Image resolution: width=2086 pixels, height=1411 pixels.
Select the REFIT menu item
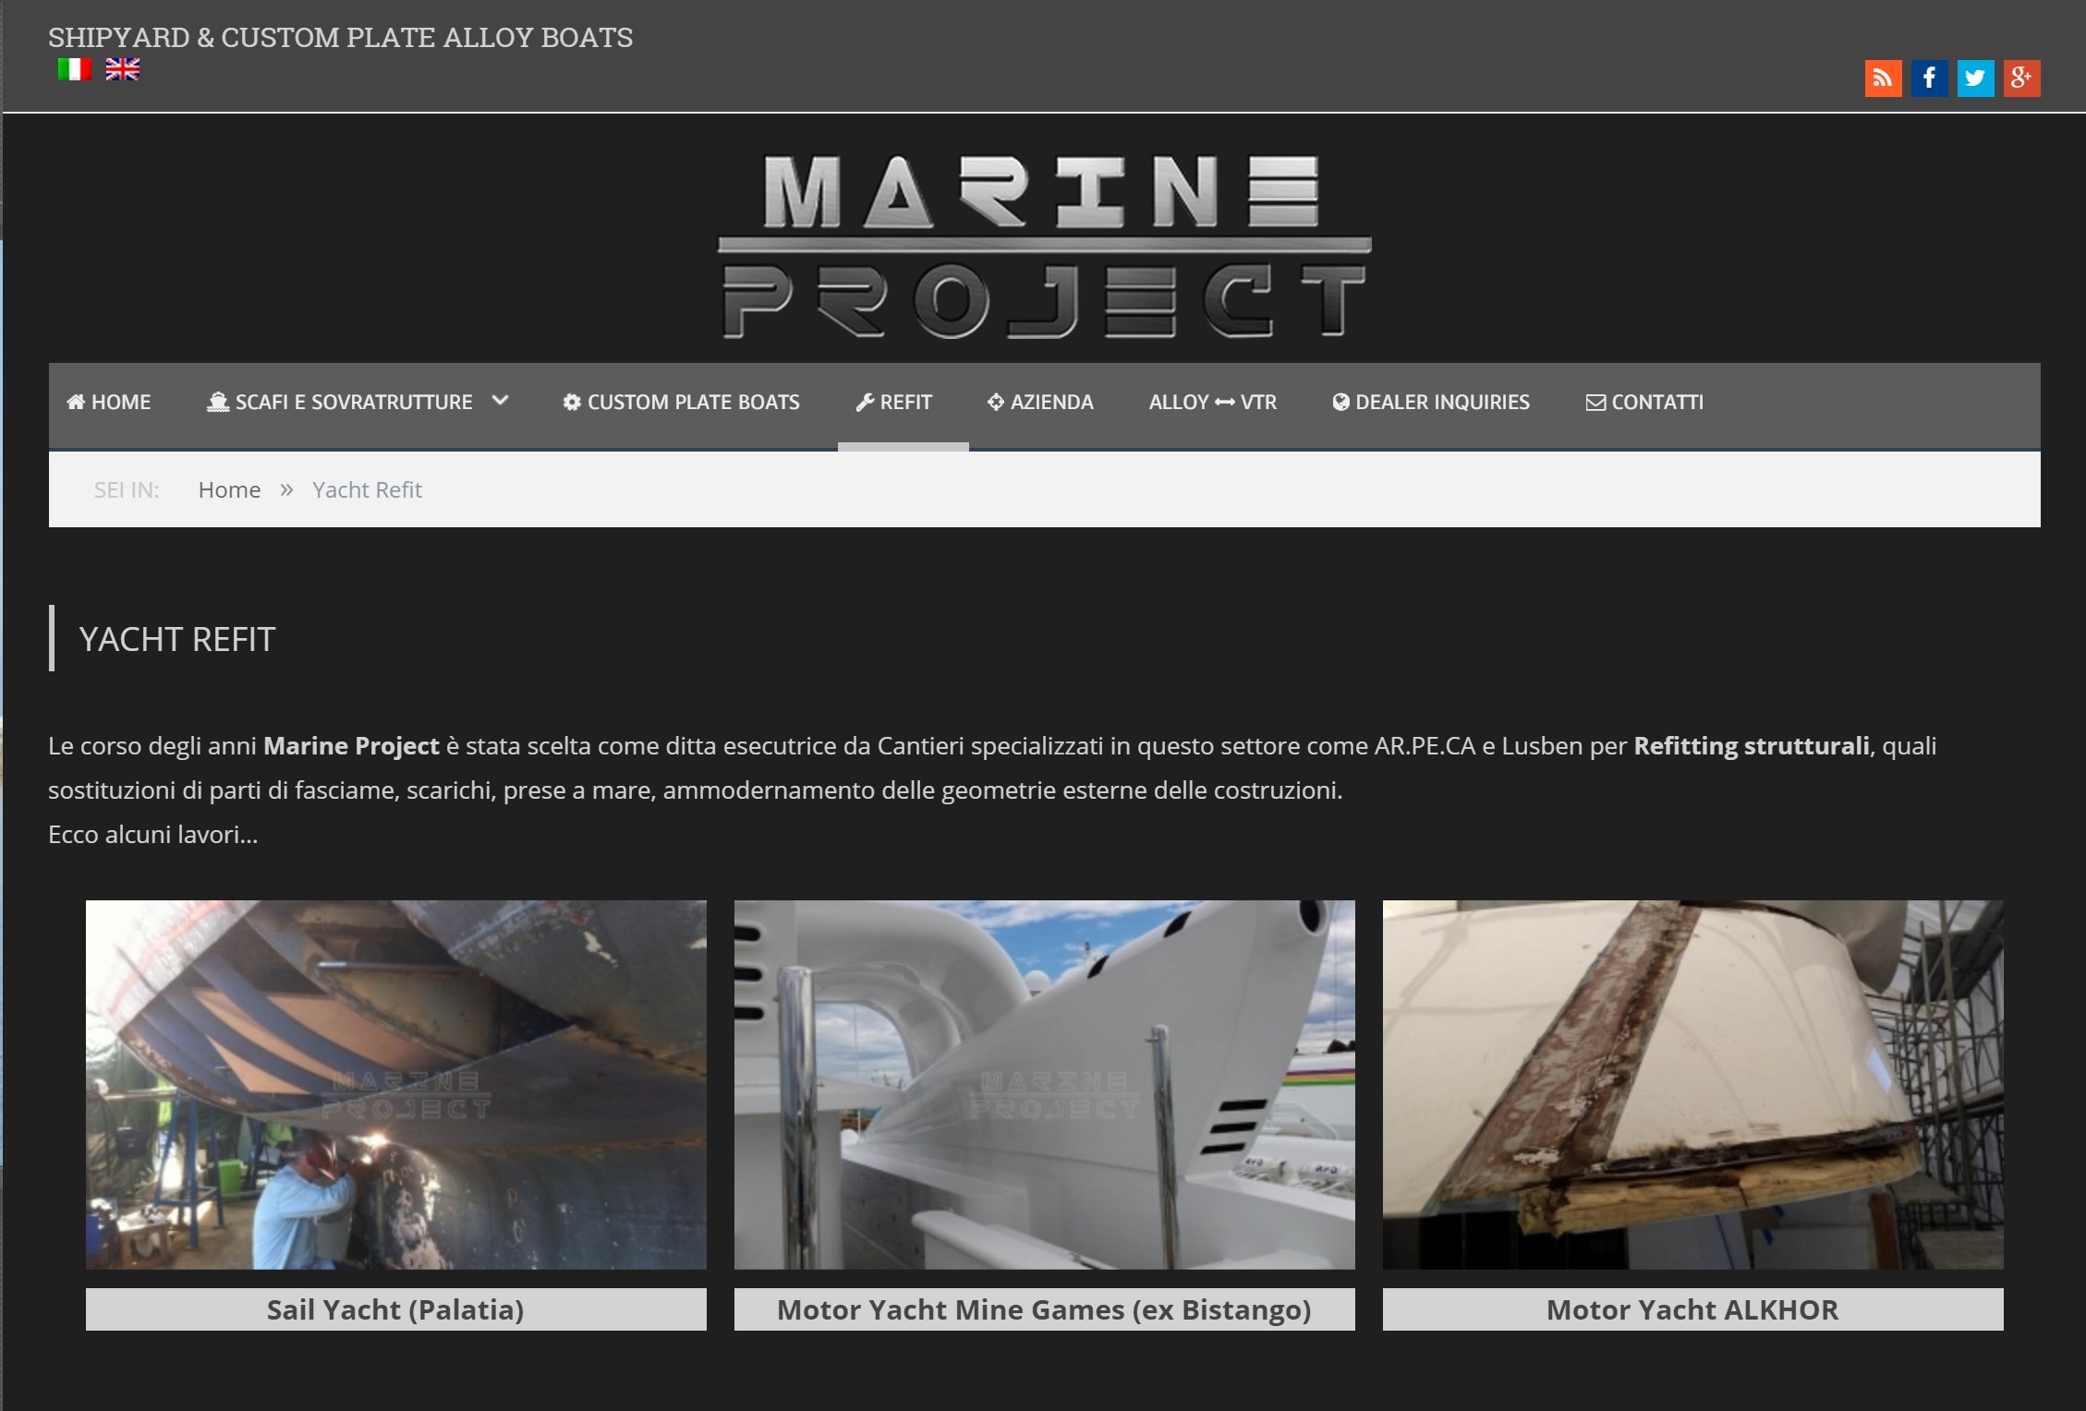point(893,403)
